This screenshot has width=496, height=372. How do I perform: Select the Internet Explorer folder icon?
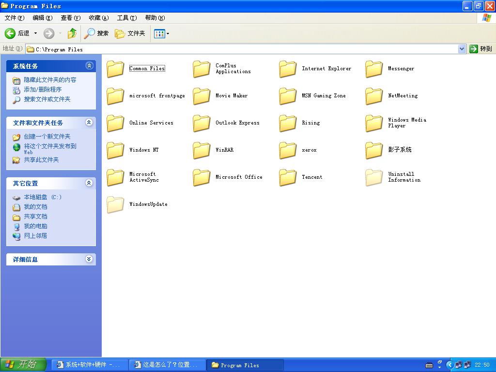288,69
